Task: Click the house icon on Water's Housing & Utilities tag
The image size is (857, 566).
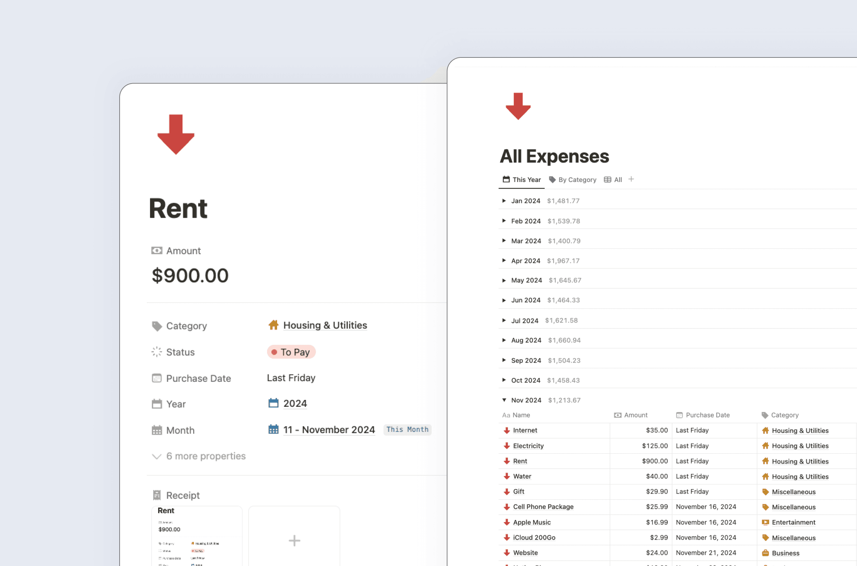Action: click(765, 476)
